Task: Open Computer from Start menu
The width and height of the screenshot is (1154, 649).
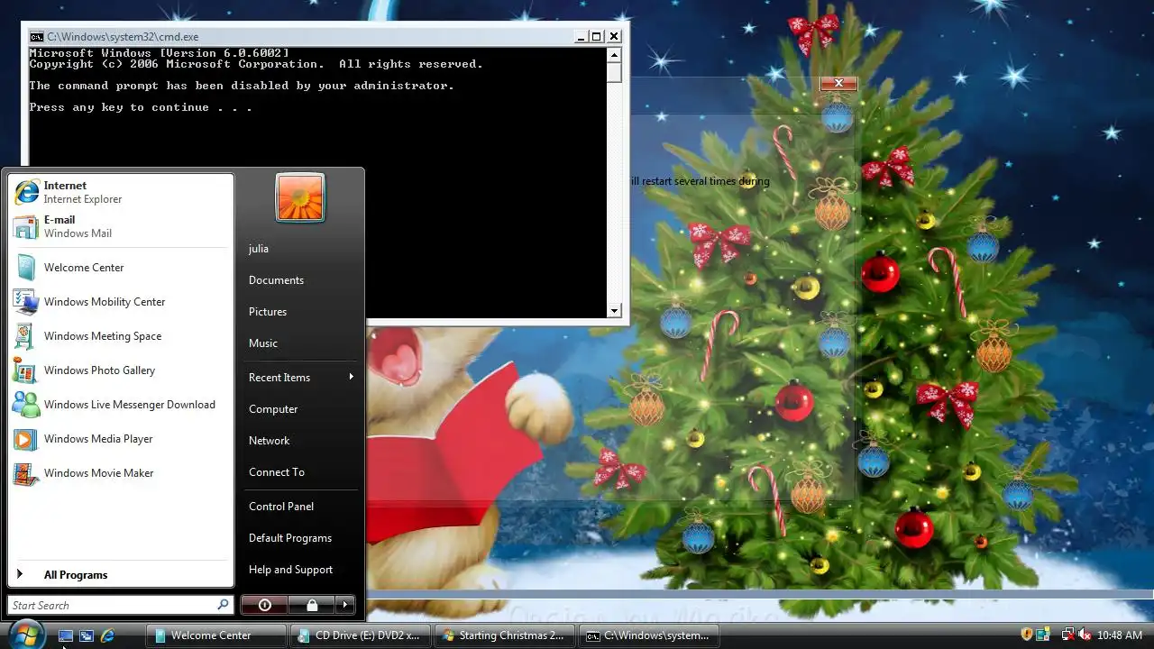Action: 300,409
